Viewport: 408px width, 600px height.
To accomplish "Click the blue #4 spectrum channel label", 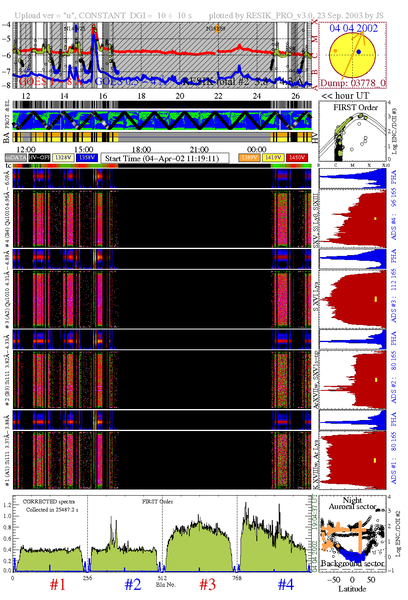I will [286, 585].
